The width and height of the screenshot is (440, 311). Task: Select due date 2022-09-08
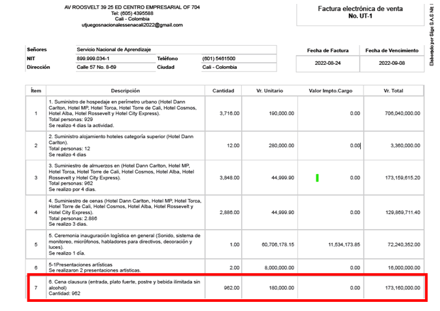392,64
